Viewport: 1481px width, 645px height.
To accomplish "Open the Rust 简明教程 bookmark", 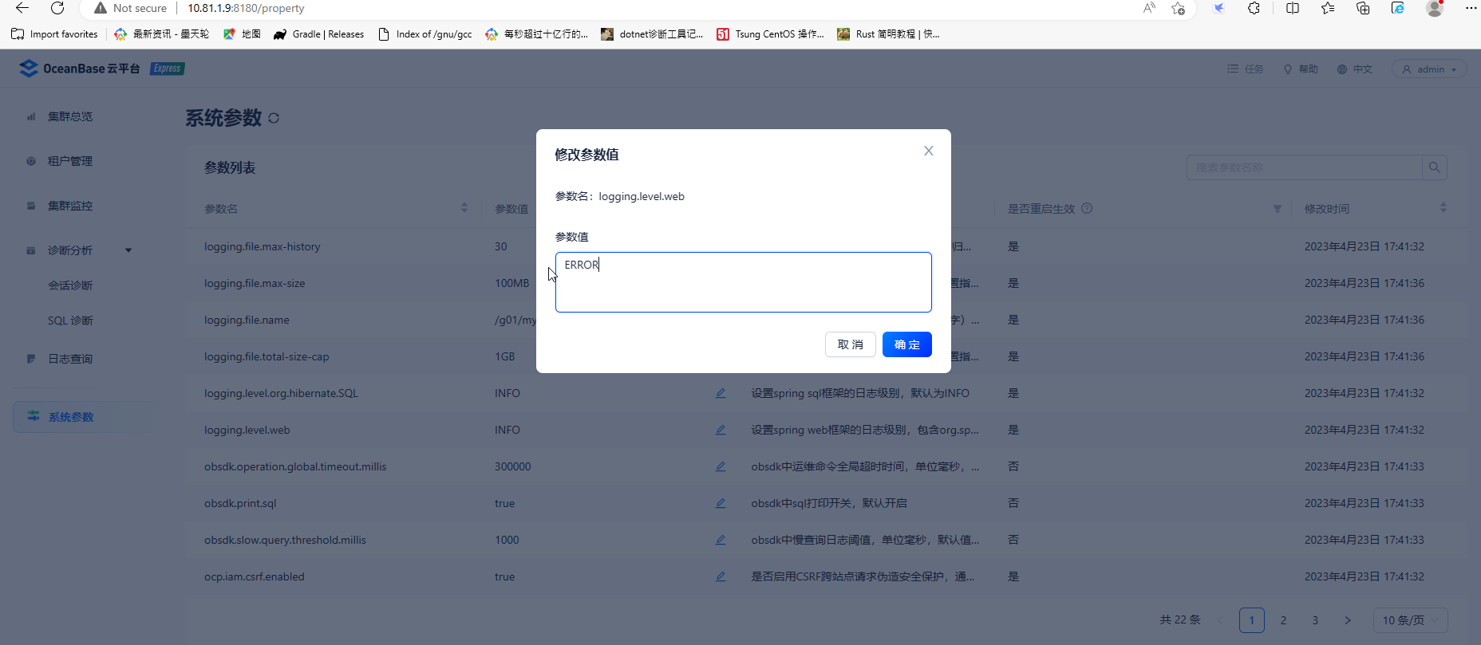I will pos(888,34).
